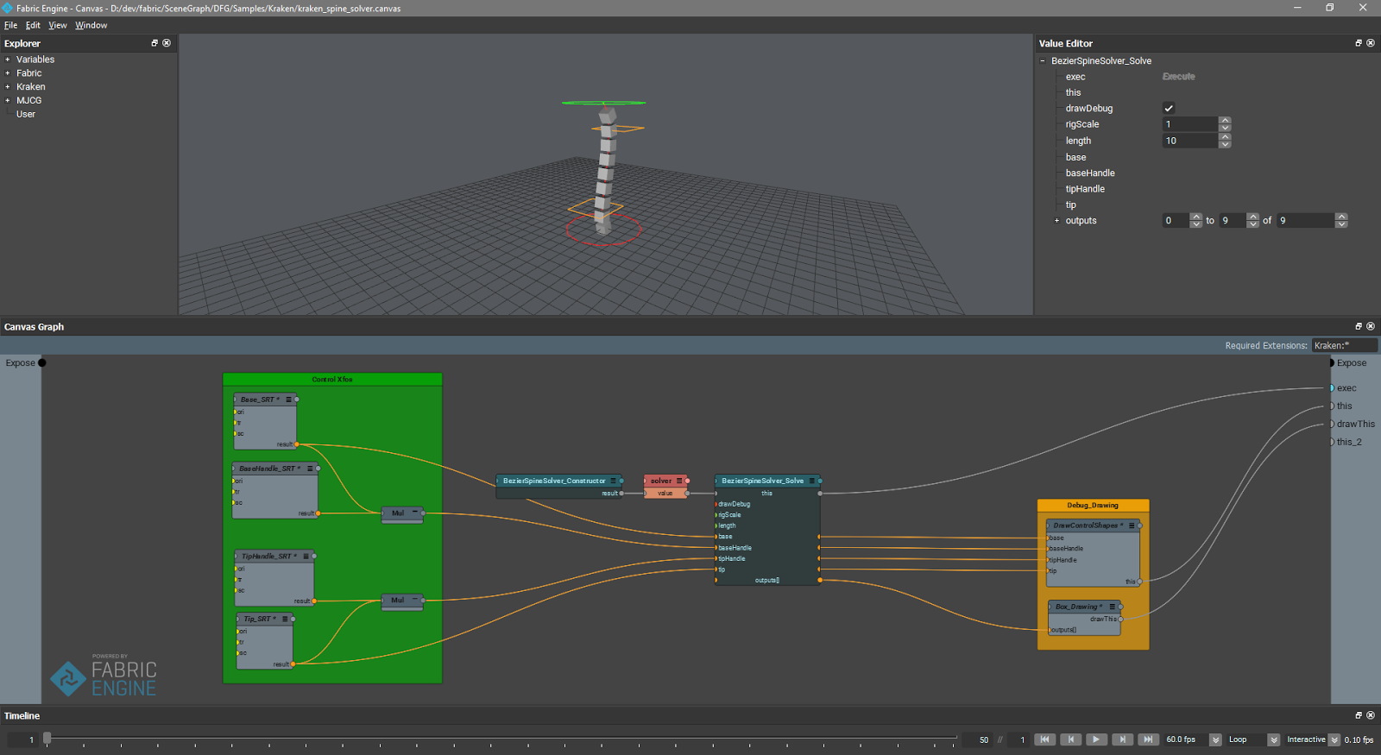Click the timeline play button
Viewport: 1381px width, 755px height.
coord(1096,739)
